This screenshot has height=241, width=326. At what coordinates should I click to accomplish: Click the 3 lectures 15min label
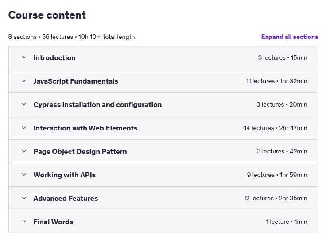click(283, 57)
